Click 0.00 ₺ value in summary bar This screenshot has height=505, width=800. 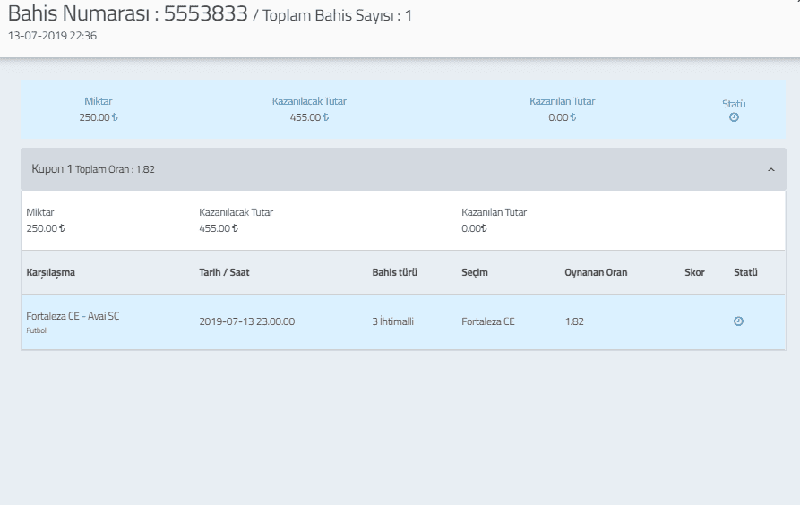pyautogui.click(x=563, y=117)
